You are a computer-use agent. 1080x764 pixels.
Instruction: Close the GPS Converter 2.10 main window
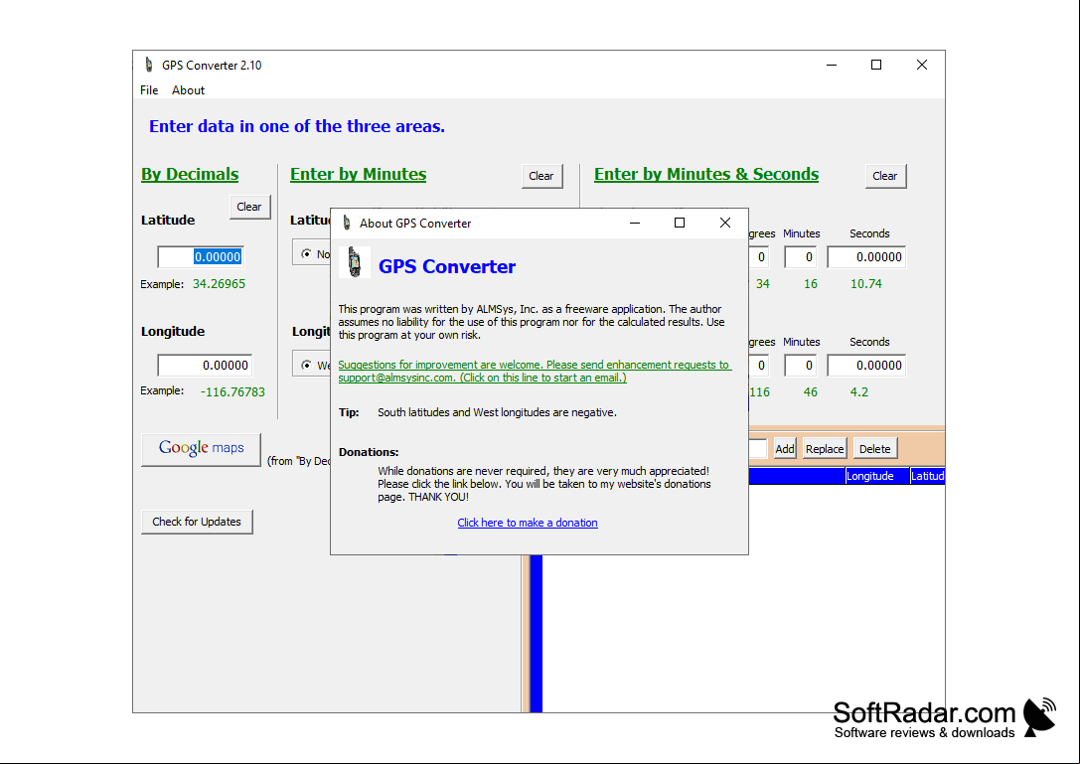(x=922, y=65)
